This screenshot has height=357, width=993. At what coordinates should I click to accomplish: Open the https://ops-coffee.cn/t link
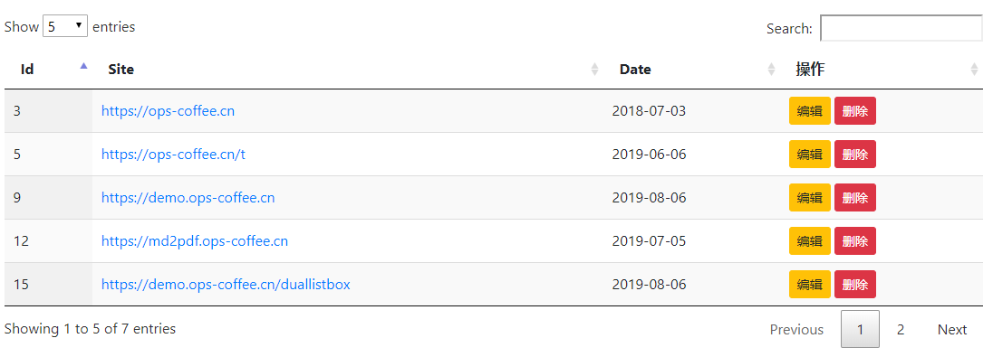(x=174, y=155)
